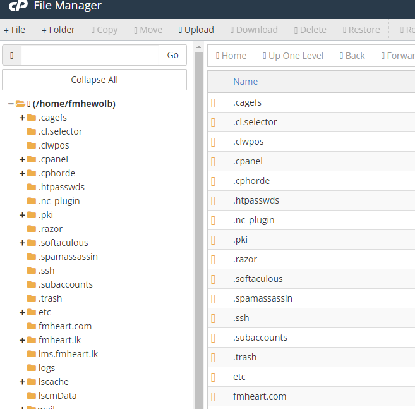This screenshot has height=409, width=415.
Task: Click the cPanel logo icon
Action: coord(18,6)
